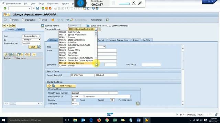Click the printer icon beside Print Preview
Screen dimensions: 220x123
coord(54,86)
